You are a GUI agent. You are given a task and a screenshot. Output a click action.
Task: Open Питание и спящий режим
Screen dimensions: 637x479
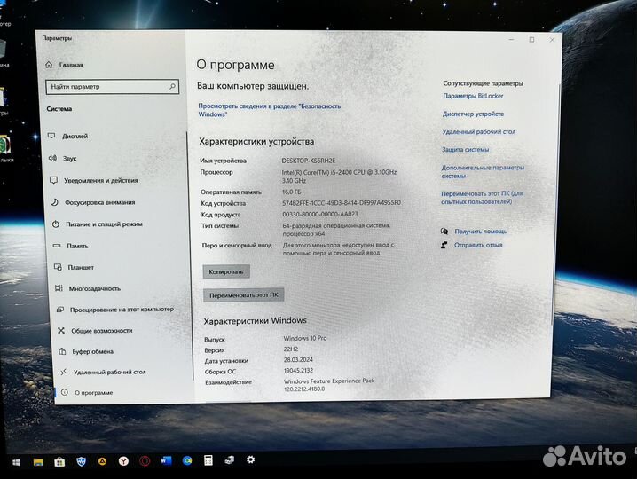pos(104,224)
